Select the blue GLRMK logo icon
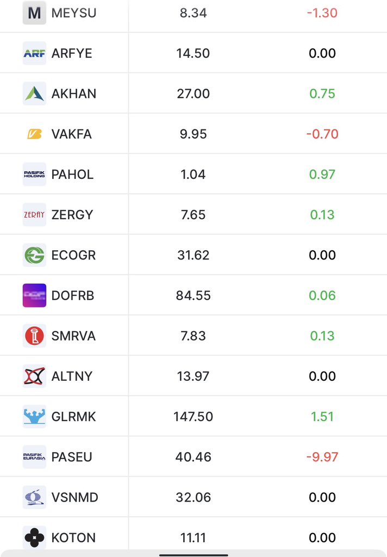Viewport: 387px width, 557px height. [x=34, y=416]
